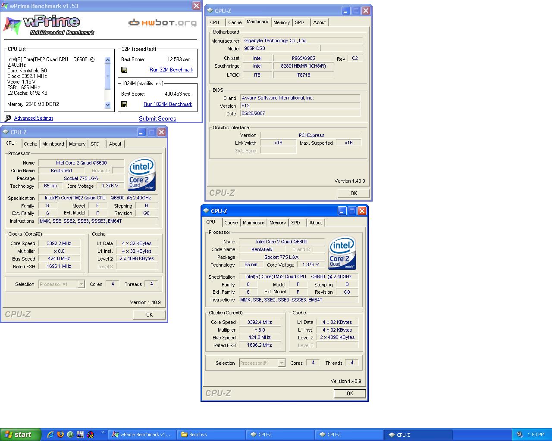Expand the hidden quick launch items chevron
This screenshot has width=552, height=441.
click(x=103, y=432)
